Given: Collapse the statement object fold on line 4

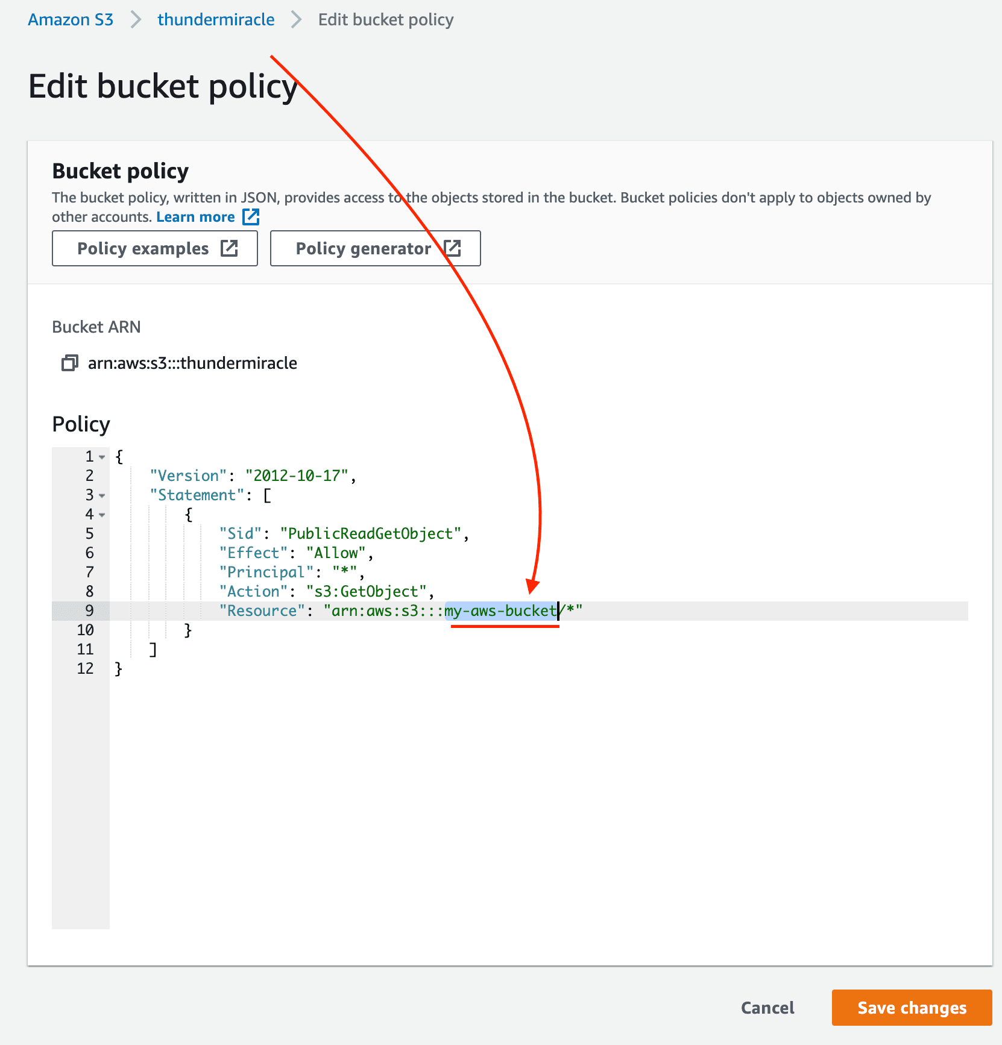Looking at the screenshot, I should [101, 515].
